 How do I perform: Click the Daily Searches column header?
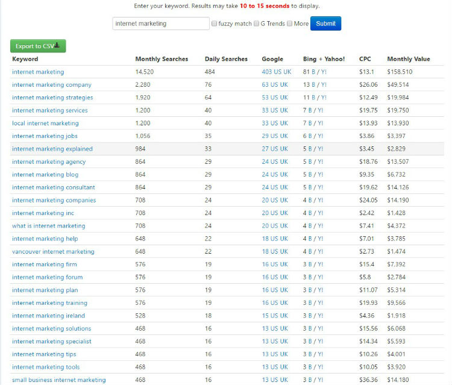226,59
